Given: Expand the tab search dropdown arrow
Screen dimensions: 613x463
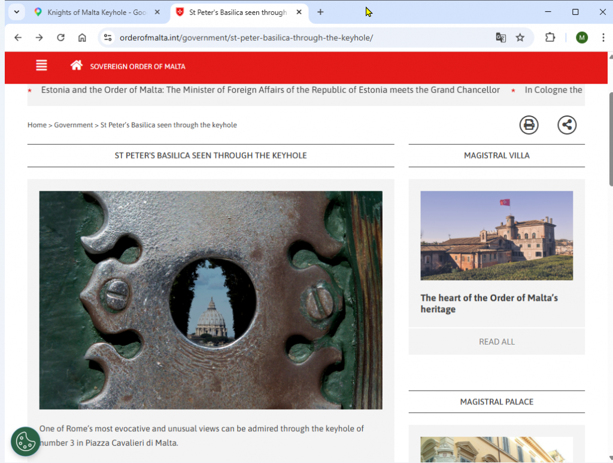Looking at the screenshot, I should pos(16,12).
